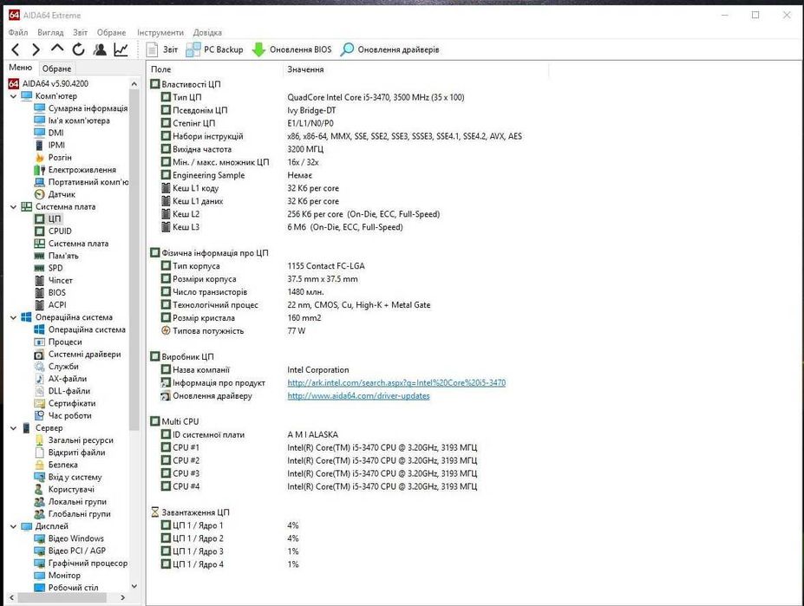
Task: Collapse the Дисплей tree node
Action: point(13,526)
